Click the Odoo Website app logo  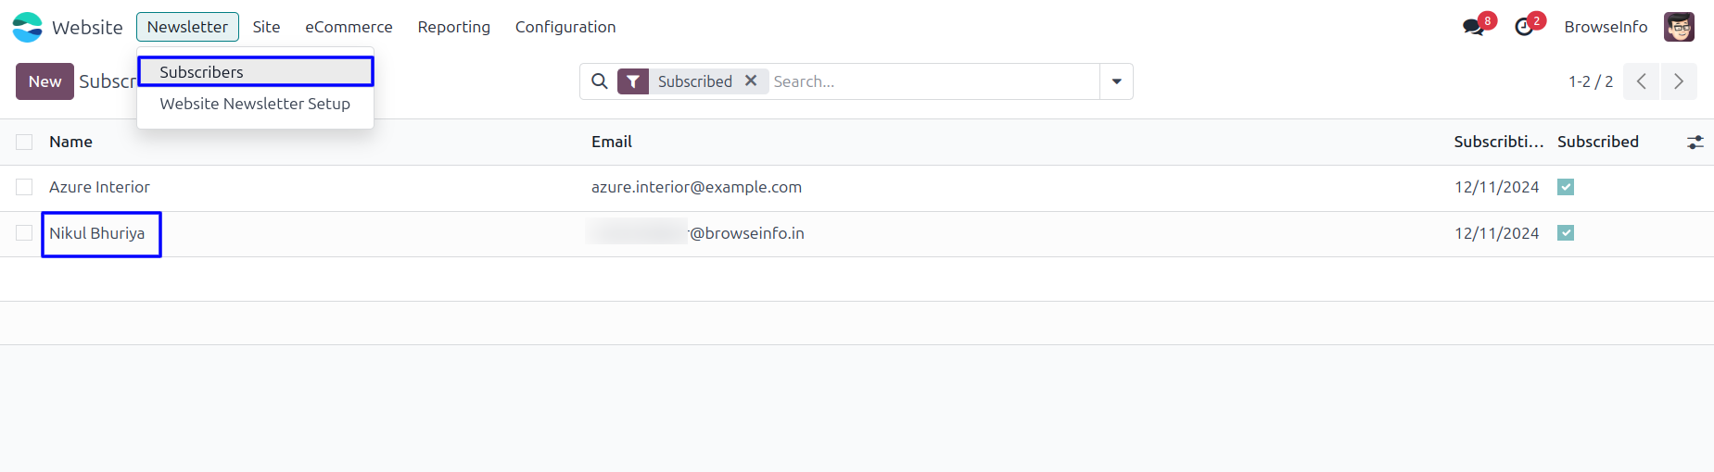click(27, 27)
